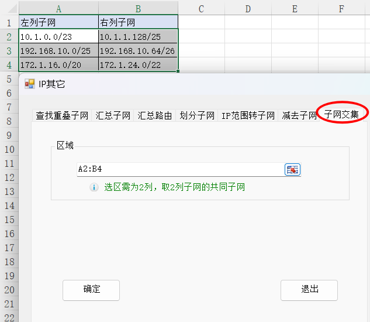The height and width of the screenshot is (322, 370).
Task: Select row 1 header
Action: [x=9, y=23]
